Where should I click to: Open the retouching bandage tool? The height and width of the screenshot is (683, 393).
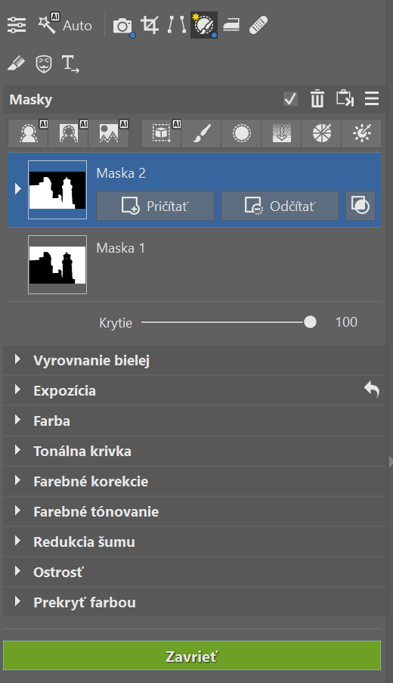[258, 25]
